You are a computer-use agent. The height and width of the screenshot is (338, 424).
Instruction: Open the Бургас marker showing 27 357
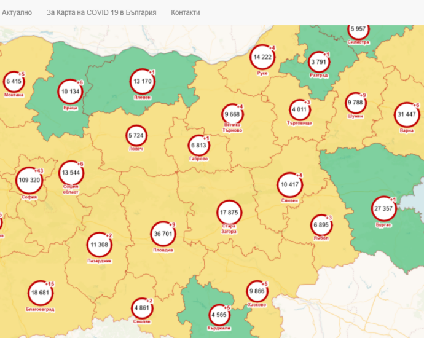[383, 209]
